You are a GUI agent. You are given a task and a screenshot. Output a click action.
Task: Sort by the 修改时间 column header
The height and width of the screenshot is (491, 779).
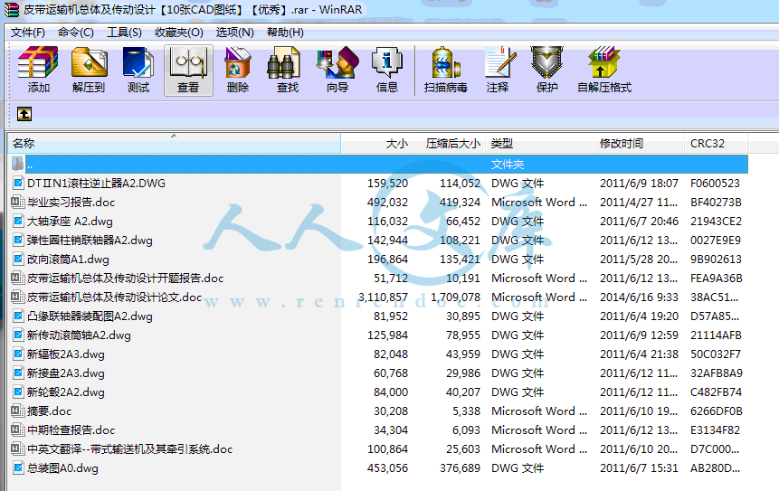click(x=640, y=144)
